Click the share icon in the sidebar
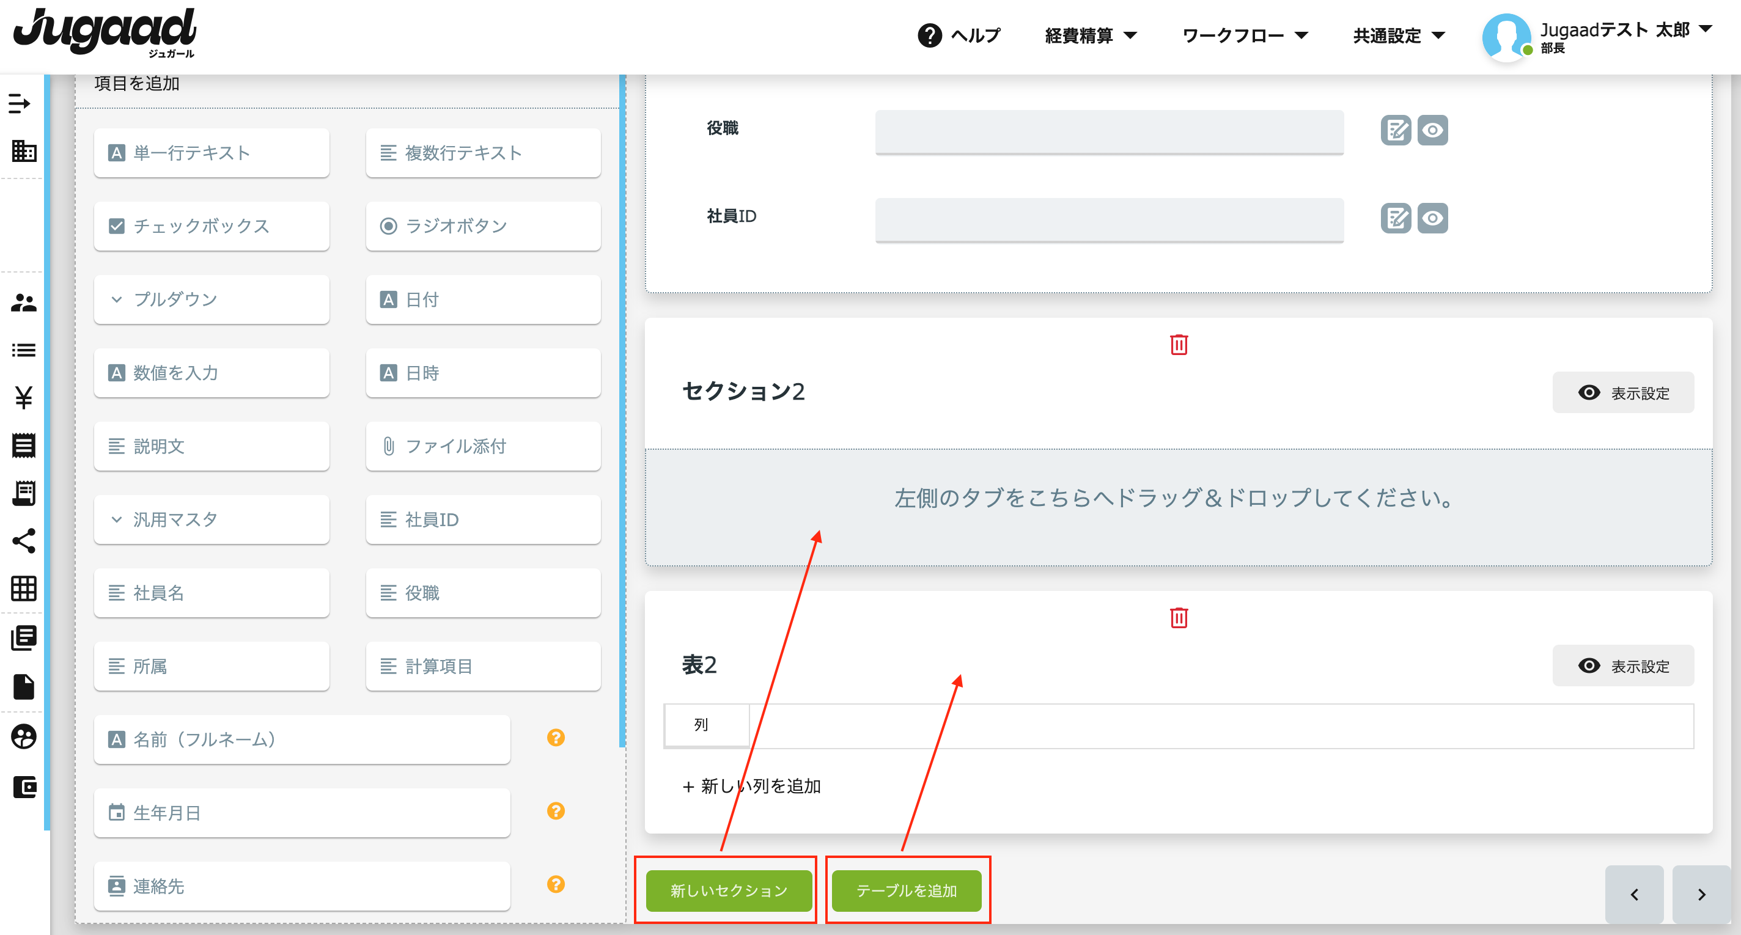The height and width of the screenshot is (935, 1741). click(24, 541)
